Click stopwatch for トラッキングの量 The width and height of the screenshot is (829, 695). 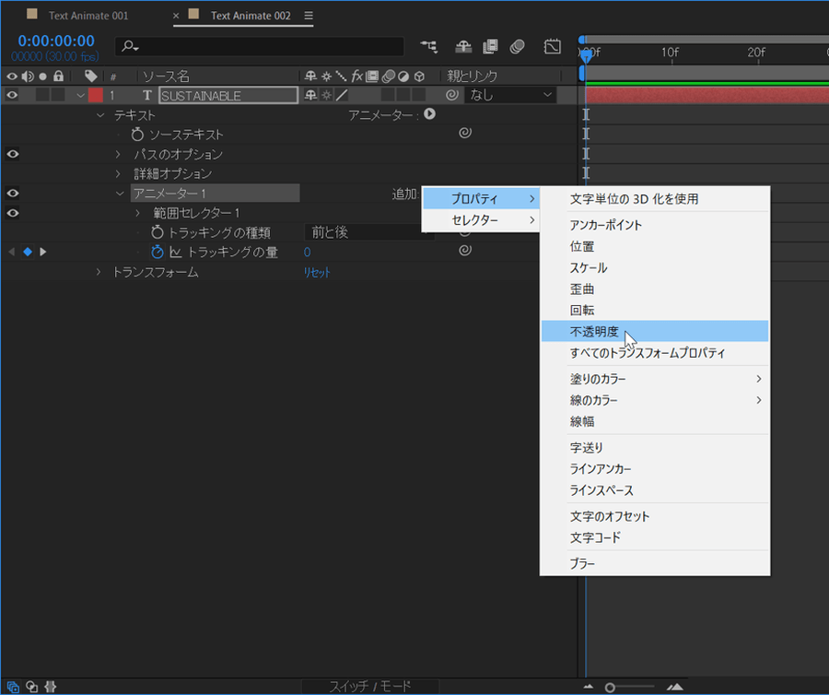[x=158, y=252]
